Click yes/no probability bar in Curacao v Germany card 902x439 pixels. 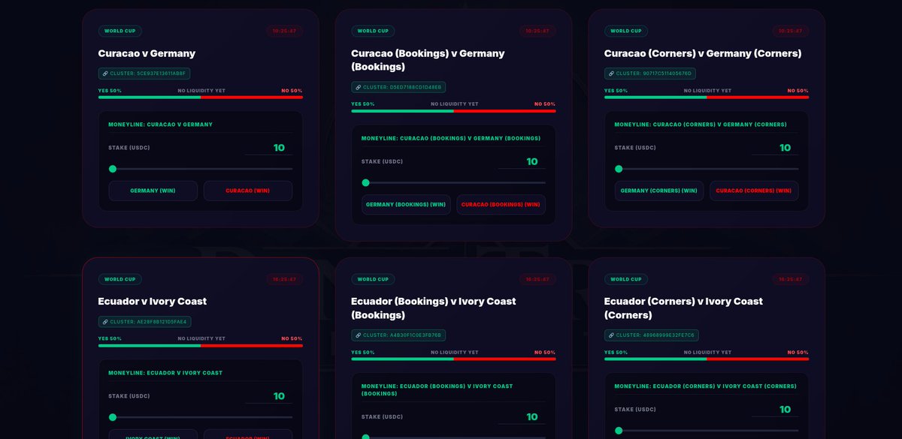pos(201,97)
